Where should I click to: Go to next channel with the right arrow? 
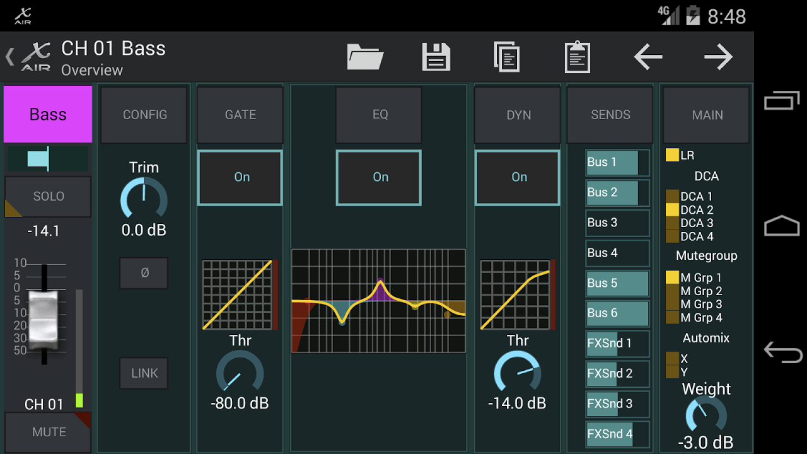click(x=719, y=57)
